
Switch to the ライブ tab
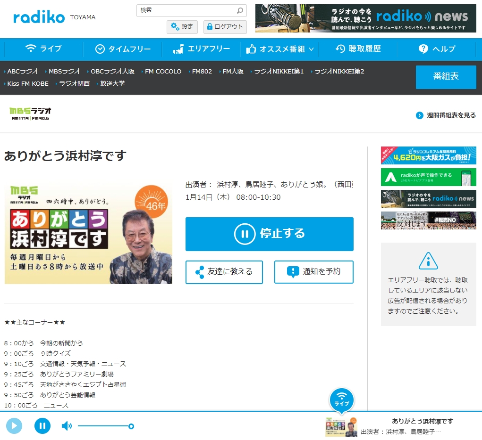[x=43, y=49]
